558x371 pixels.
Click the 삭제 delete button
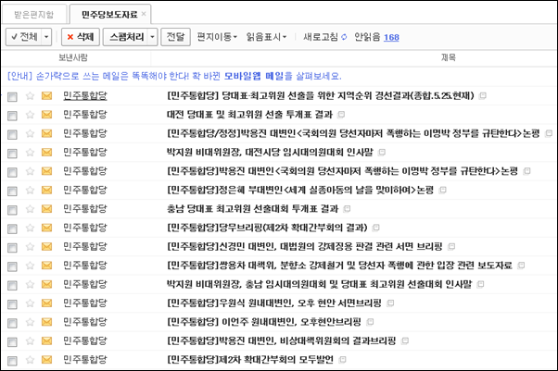point(81,37)
